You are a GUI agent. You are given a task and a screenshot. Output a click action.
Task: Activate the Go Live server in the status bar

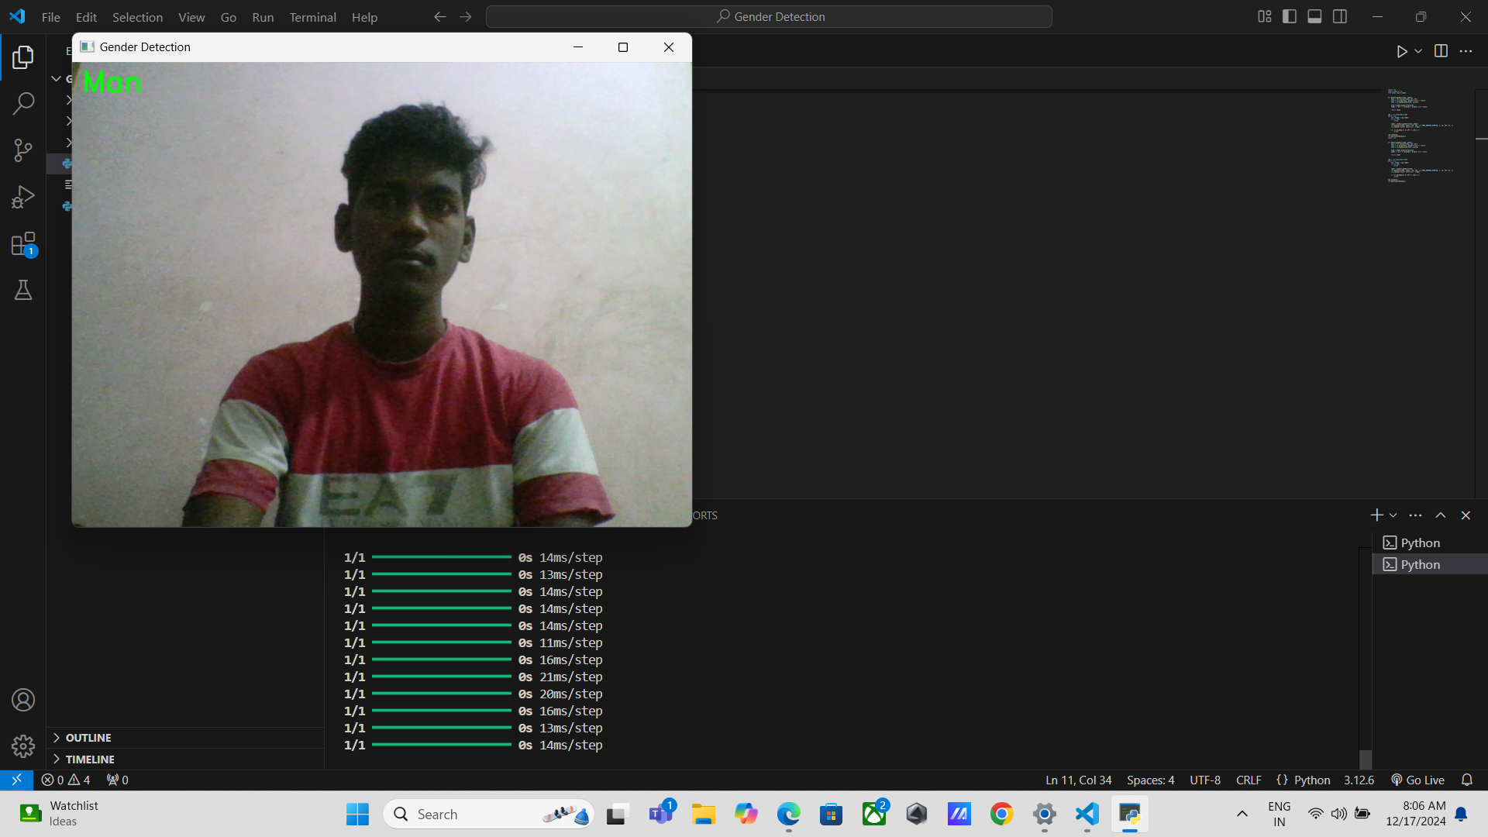[1417, 780]
